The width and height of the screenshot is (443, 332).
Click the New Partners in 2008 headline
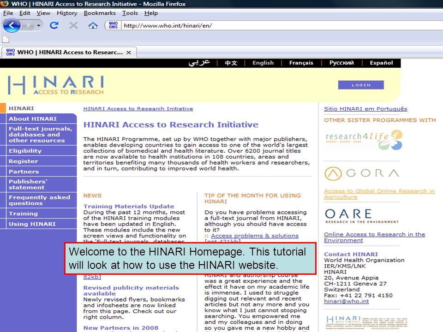120,328
